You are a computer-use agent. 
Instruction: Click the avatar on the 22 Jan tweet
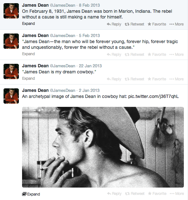(11, 71)
